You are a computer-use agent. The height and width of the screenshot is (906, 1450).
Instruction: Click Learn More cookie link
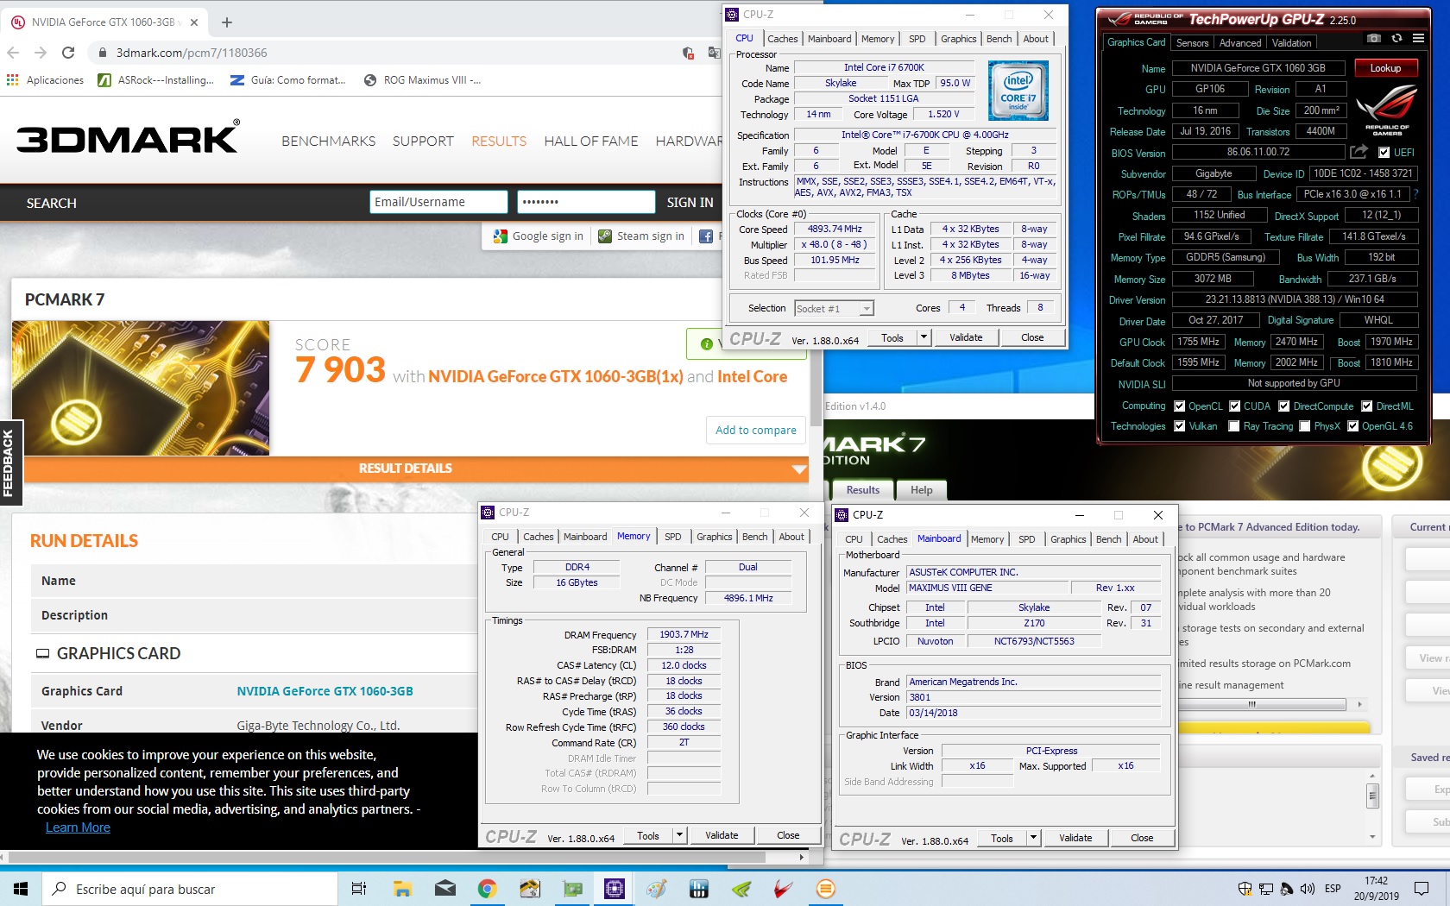point(78,827)
